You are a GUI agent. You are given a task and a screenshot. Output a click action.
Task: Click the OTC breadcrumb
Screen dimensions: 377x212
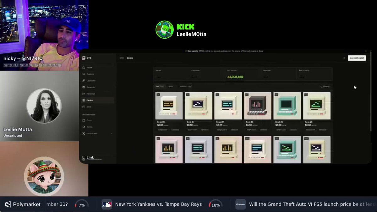point(122,58)
